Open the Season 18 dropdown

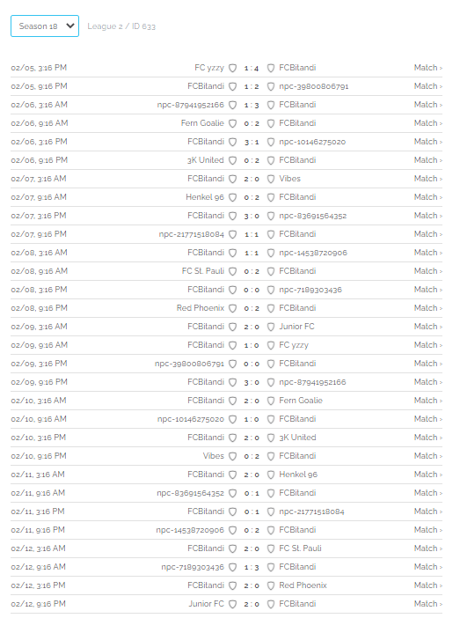(x=45, y=26)
